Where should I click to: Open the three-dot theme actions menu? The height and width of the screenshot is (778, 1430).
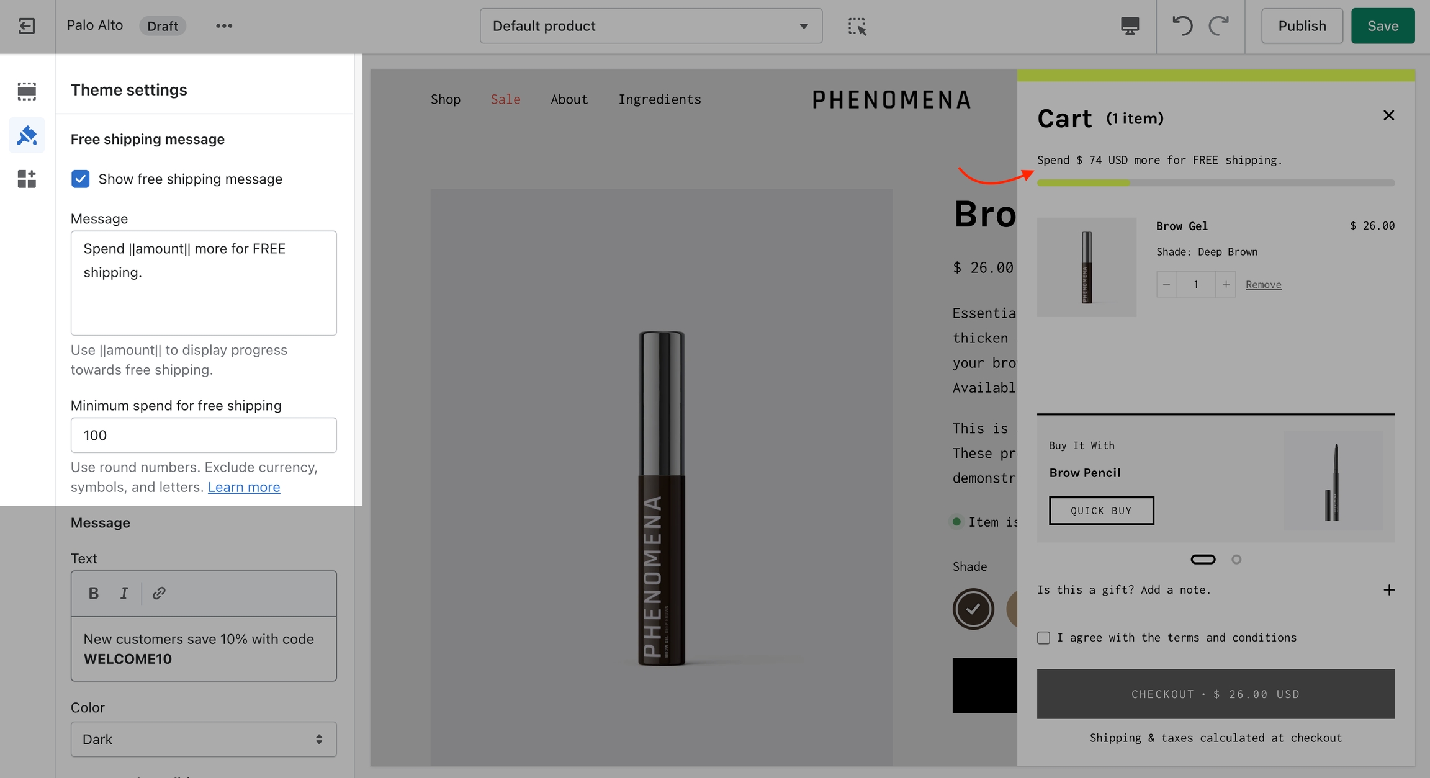pyautogui.click(x=224, y=26)
